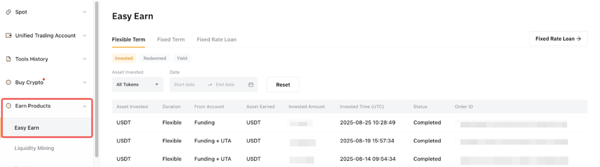The width and height of the screenshot is (600, 167).
Task: Select the Redeemed filter chip
Action: click(x=154, y=58)
